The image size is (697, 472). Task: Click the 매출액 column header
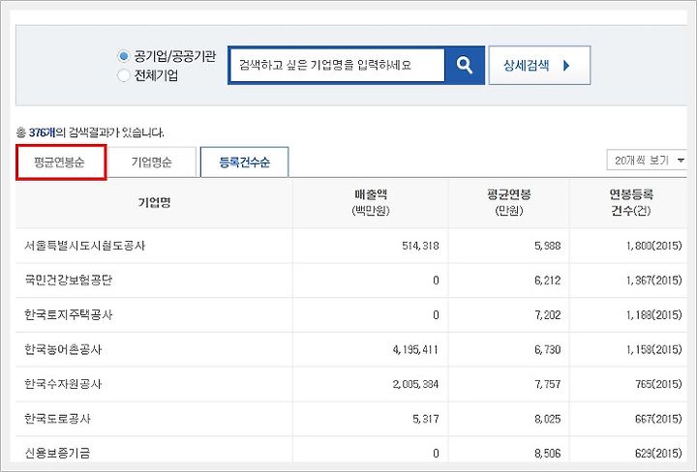371,202
